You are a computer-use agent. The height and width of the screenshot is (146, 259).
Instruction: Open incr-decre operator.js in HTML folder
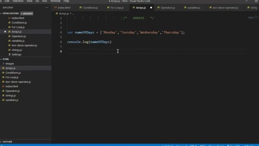18,82
